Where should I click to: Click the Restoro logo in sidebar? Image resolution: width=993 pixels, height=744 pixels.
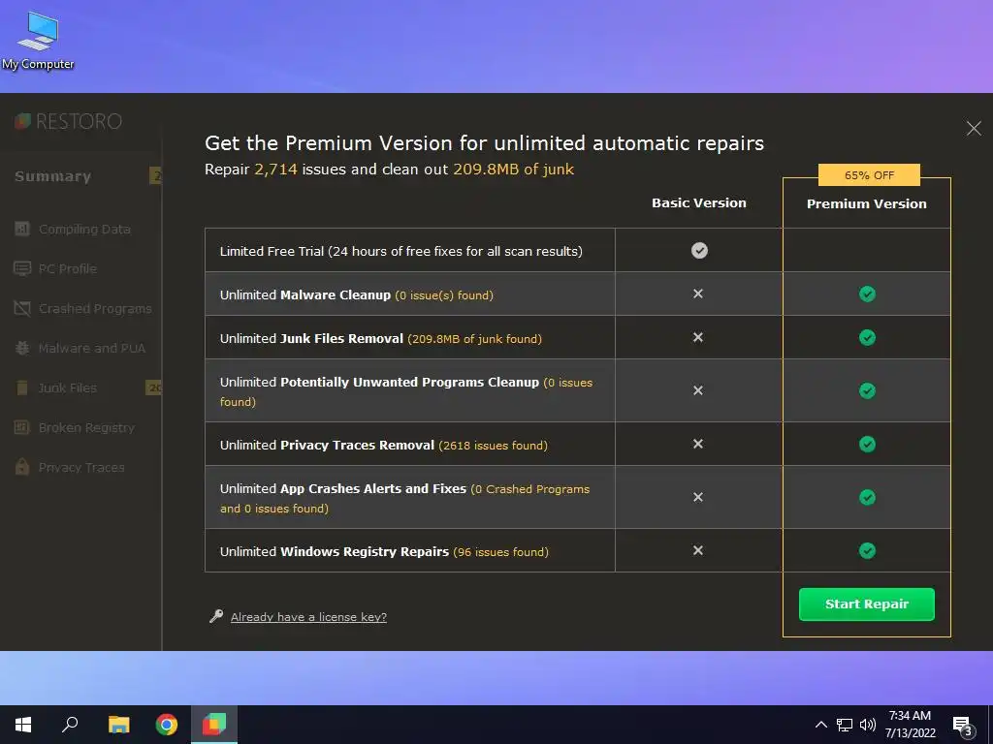coord(69,121)
